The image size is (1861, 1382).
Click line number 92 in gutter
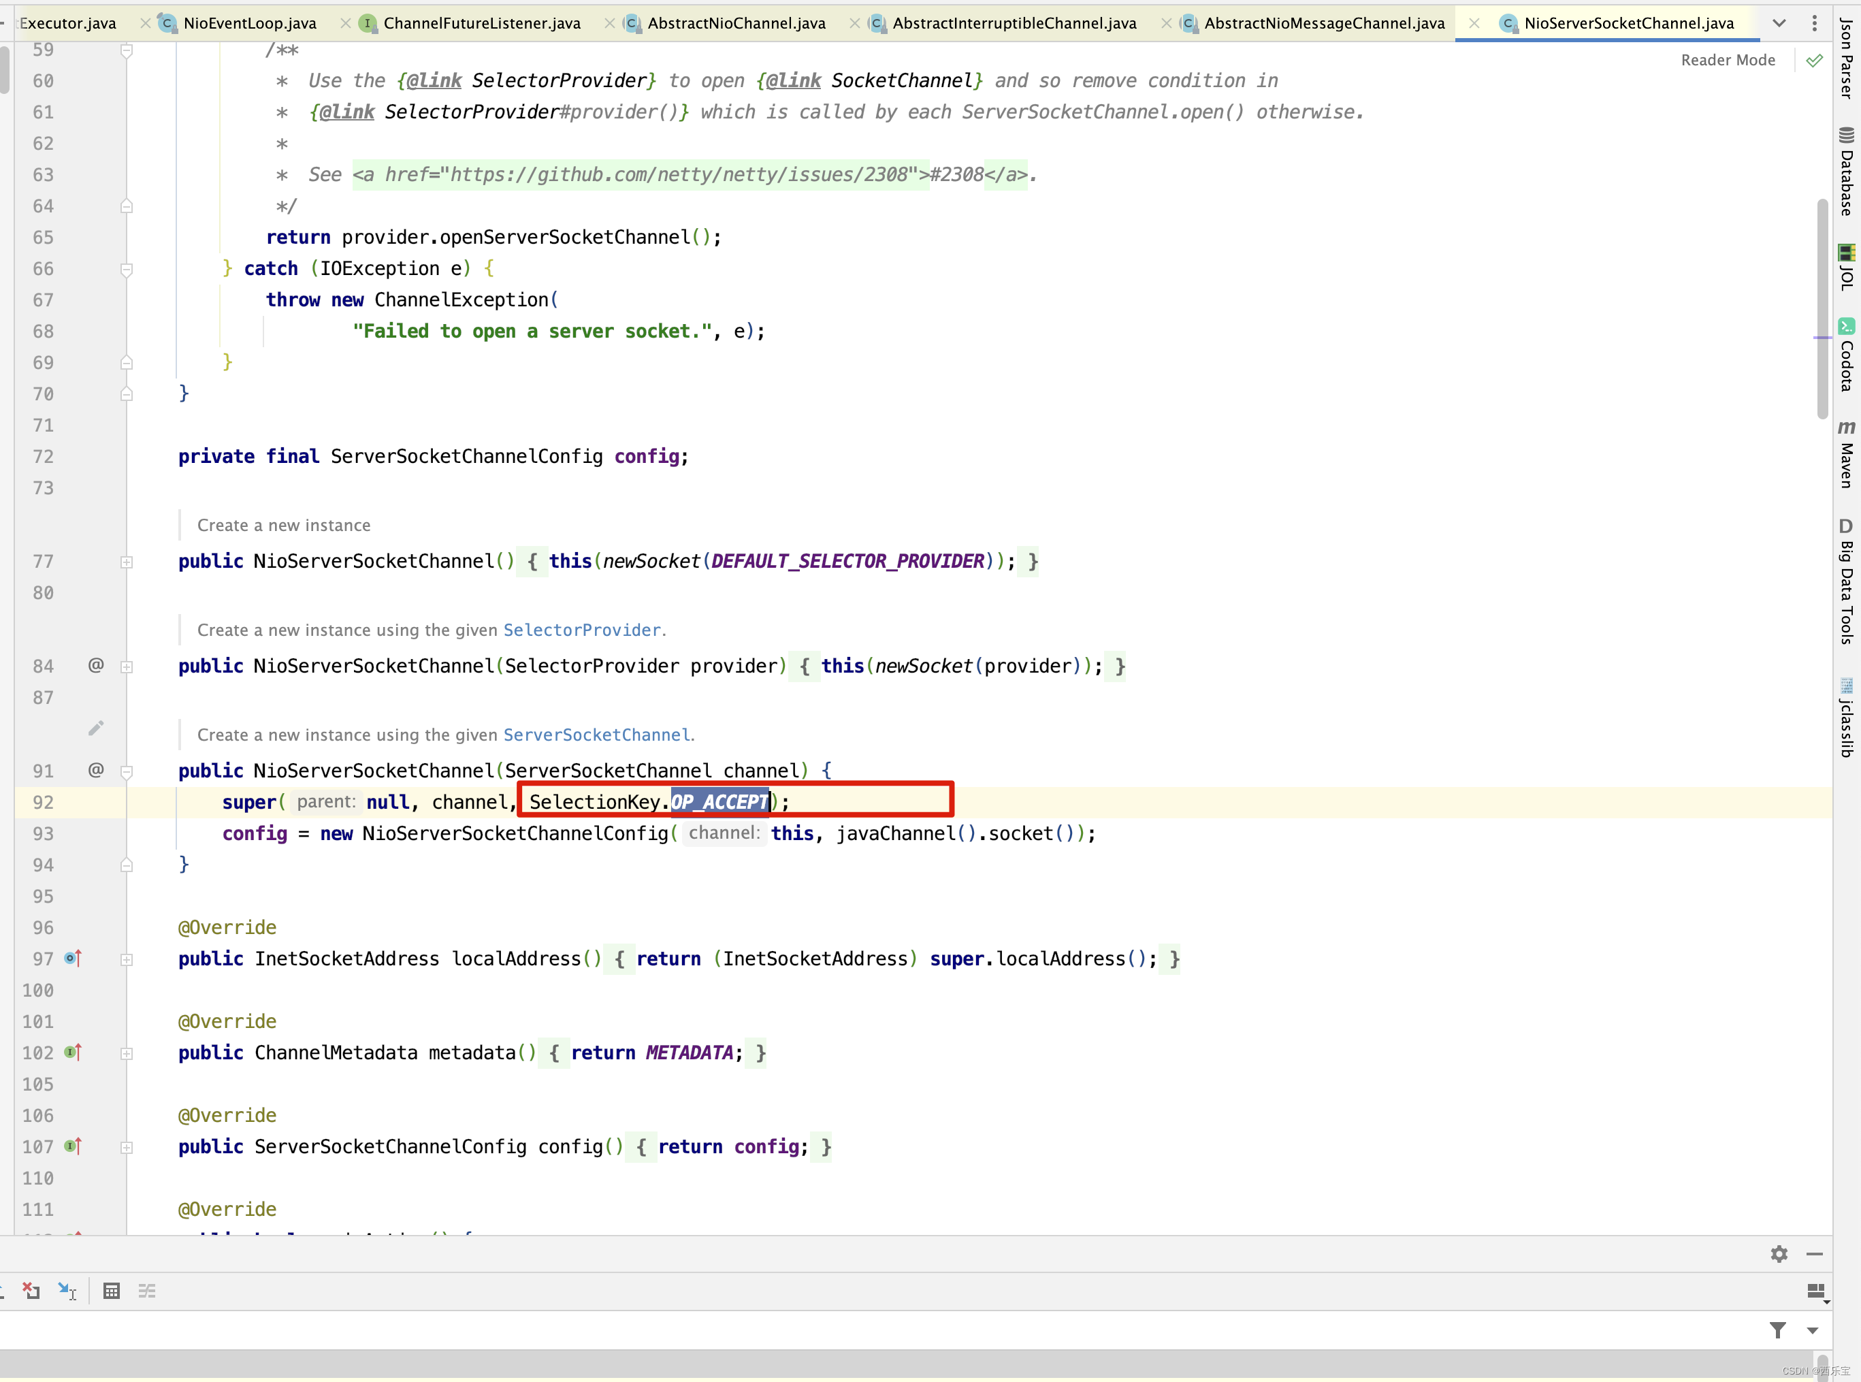(x=43, y=802)
